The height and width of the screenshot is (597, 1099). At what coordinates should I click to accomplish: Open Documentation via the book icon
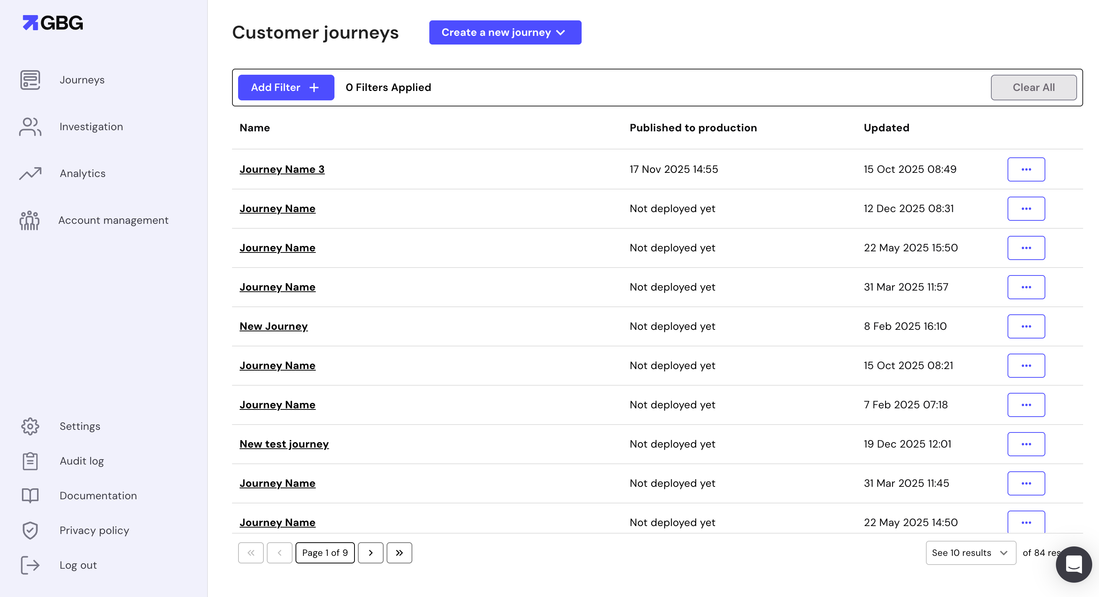click(30, 495)
